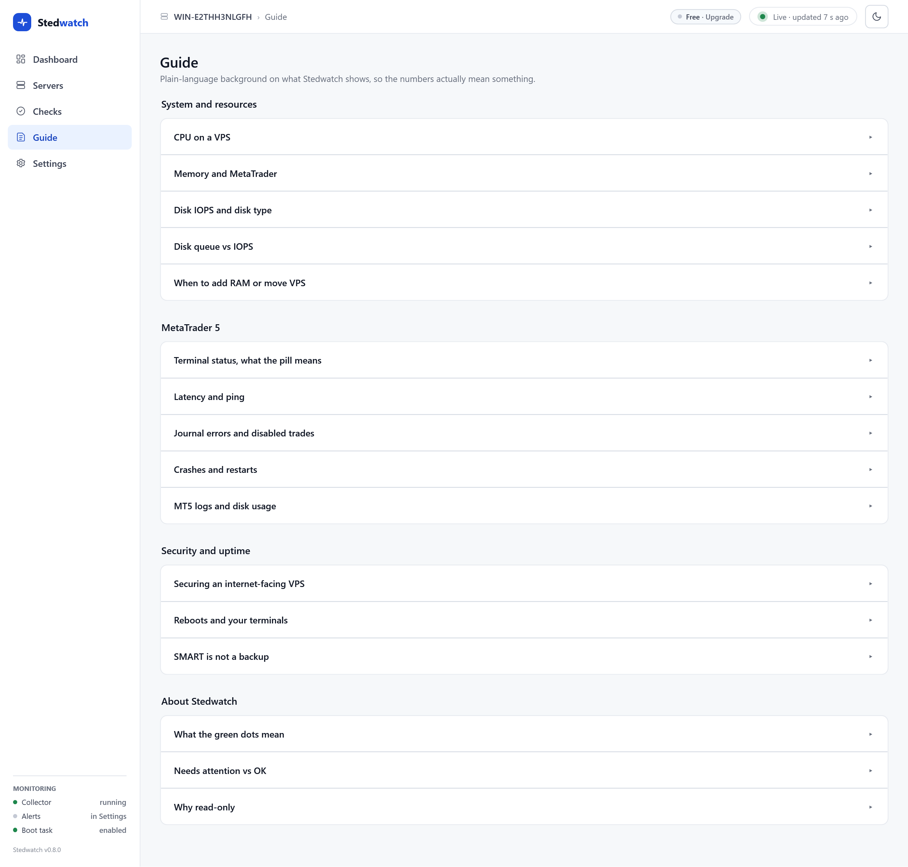Expand the Why read-only topic
Screen dimensions: 908x867
point(524,807)
